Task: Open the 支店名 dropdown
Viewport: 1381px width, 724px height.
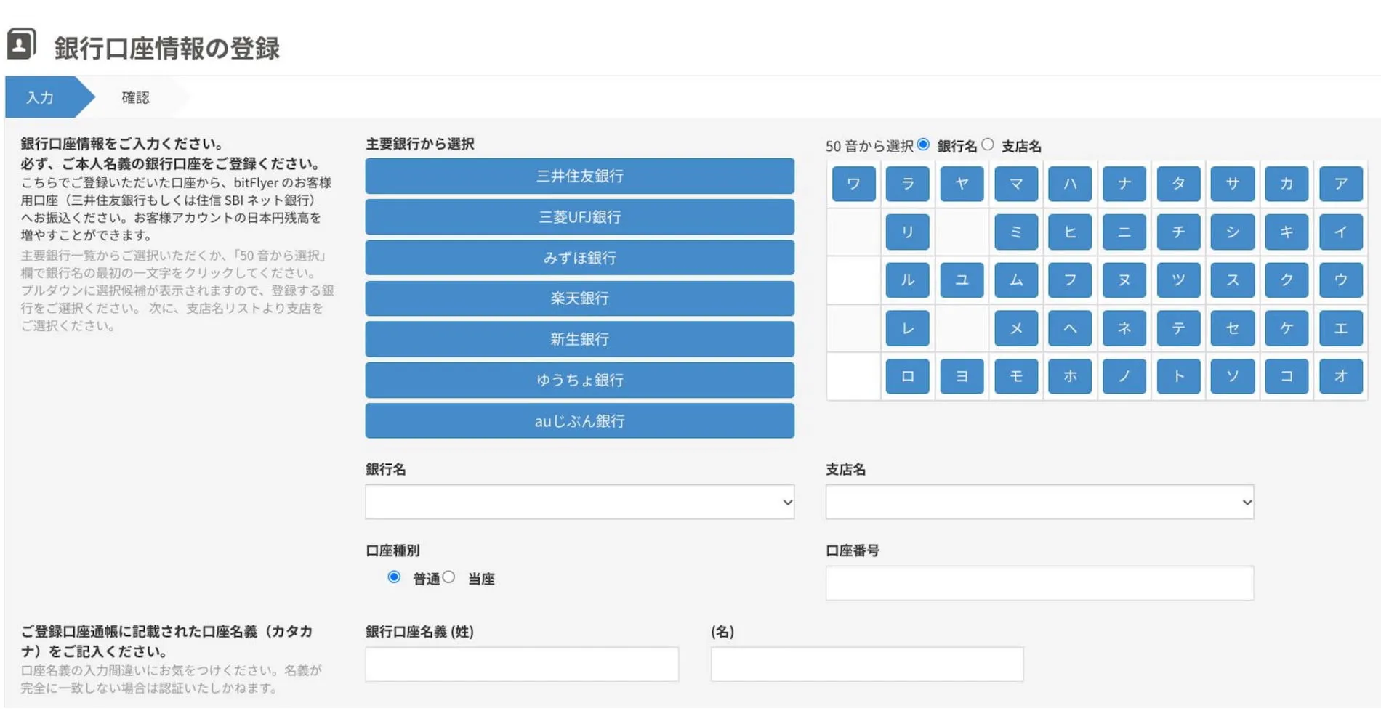Action: [x=1039, y=501]
